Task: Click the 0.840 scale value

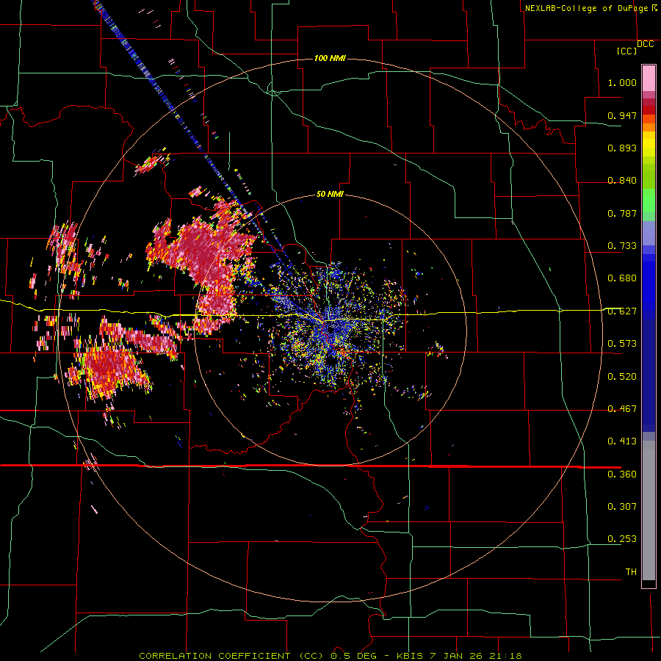Action: (622, 181)
